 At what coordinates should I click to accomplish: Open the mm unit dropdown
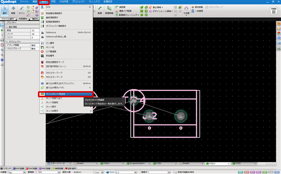99,172
